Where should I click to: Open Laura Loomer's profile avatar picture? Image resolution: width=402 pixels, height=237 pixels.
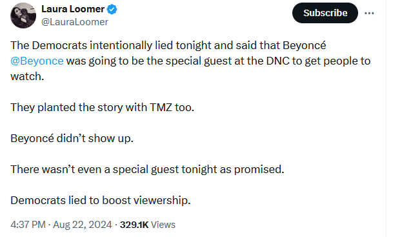pyautogui.click(x=23, y=15)
